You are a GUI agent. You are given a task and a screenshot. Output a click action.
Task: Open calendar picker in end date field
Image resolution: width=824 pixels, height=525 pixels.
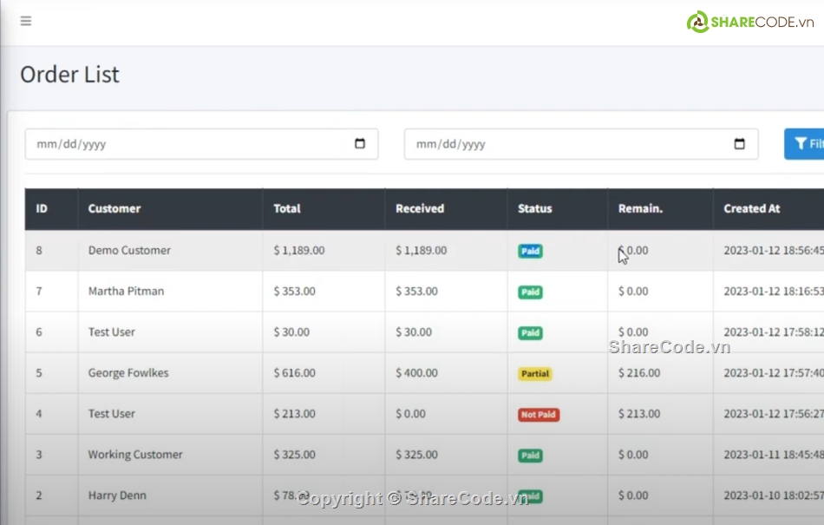[x=739, y=144]
